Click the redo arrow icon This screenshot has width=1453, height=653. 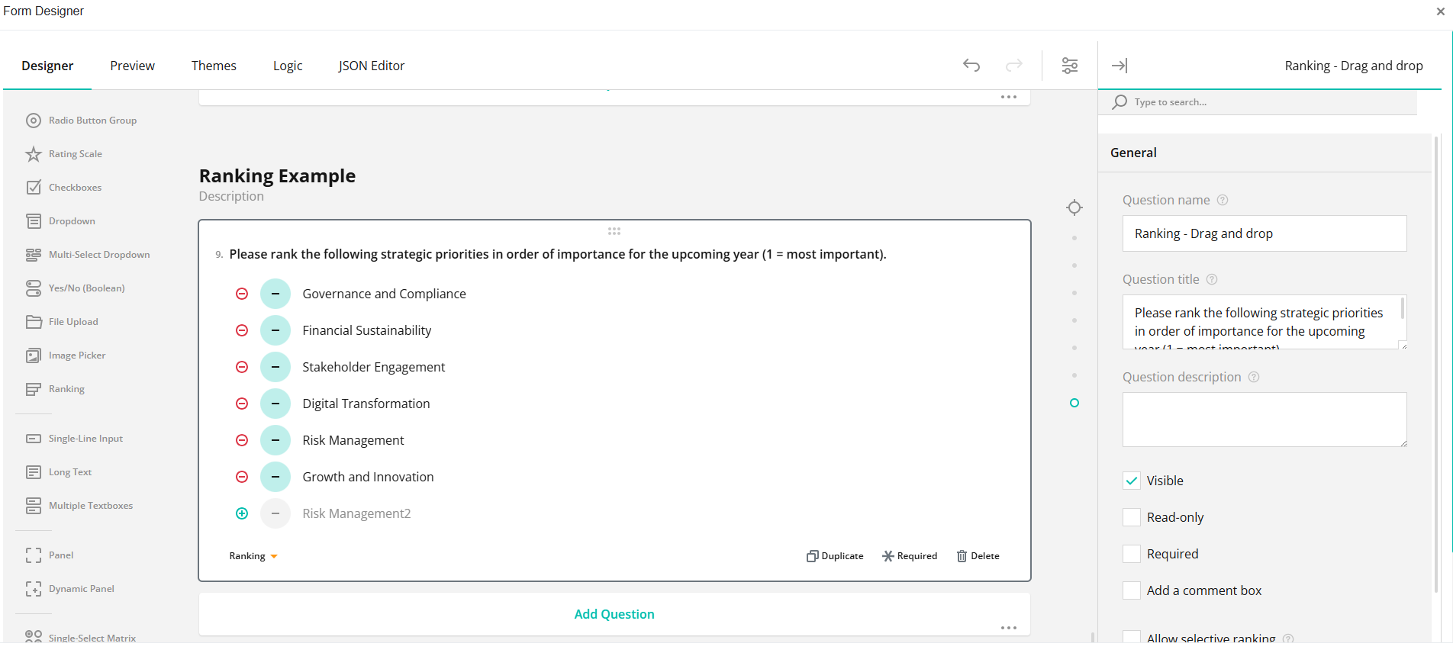click(x=1013, y=66)
